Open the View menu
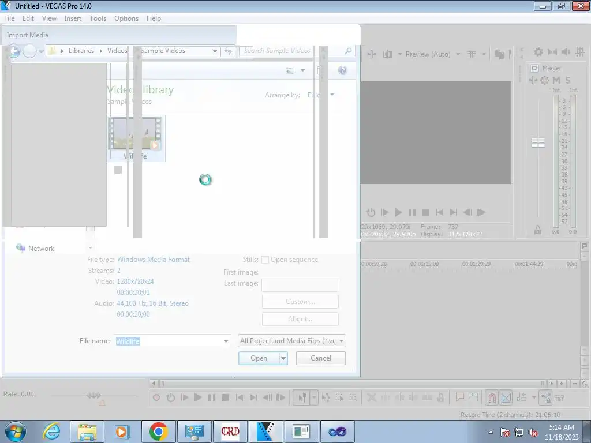591x443 pixels. 49,18
